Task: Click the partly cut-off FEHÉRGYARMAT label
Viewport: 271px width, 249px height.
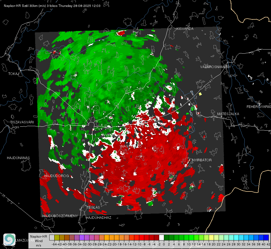Action: [x=259, y=107]
